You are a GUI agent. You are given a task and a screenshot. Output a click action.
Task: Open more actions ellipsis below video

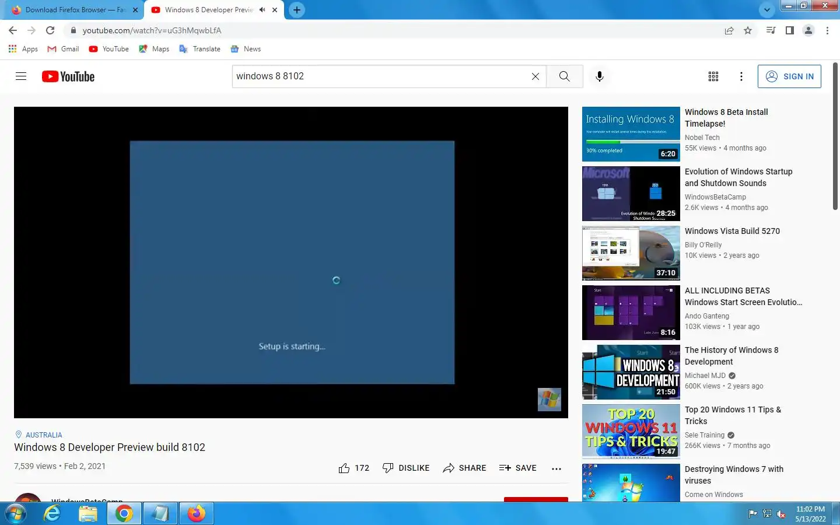(556, 468)
